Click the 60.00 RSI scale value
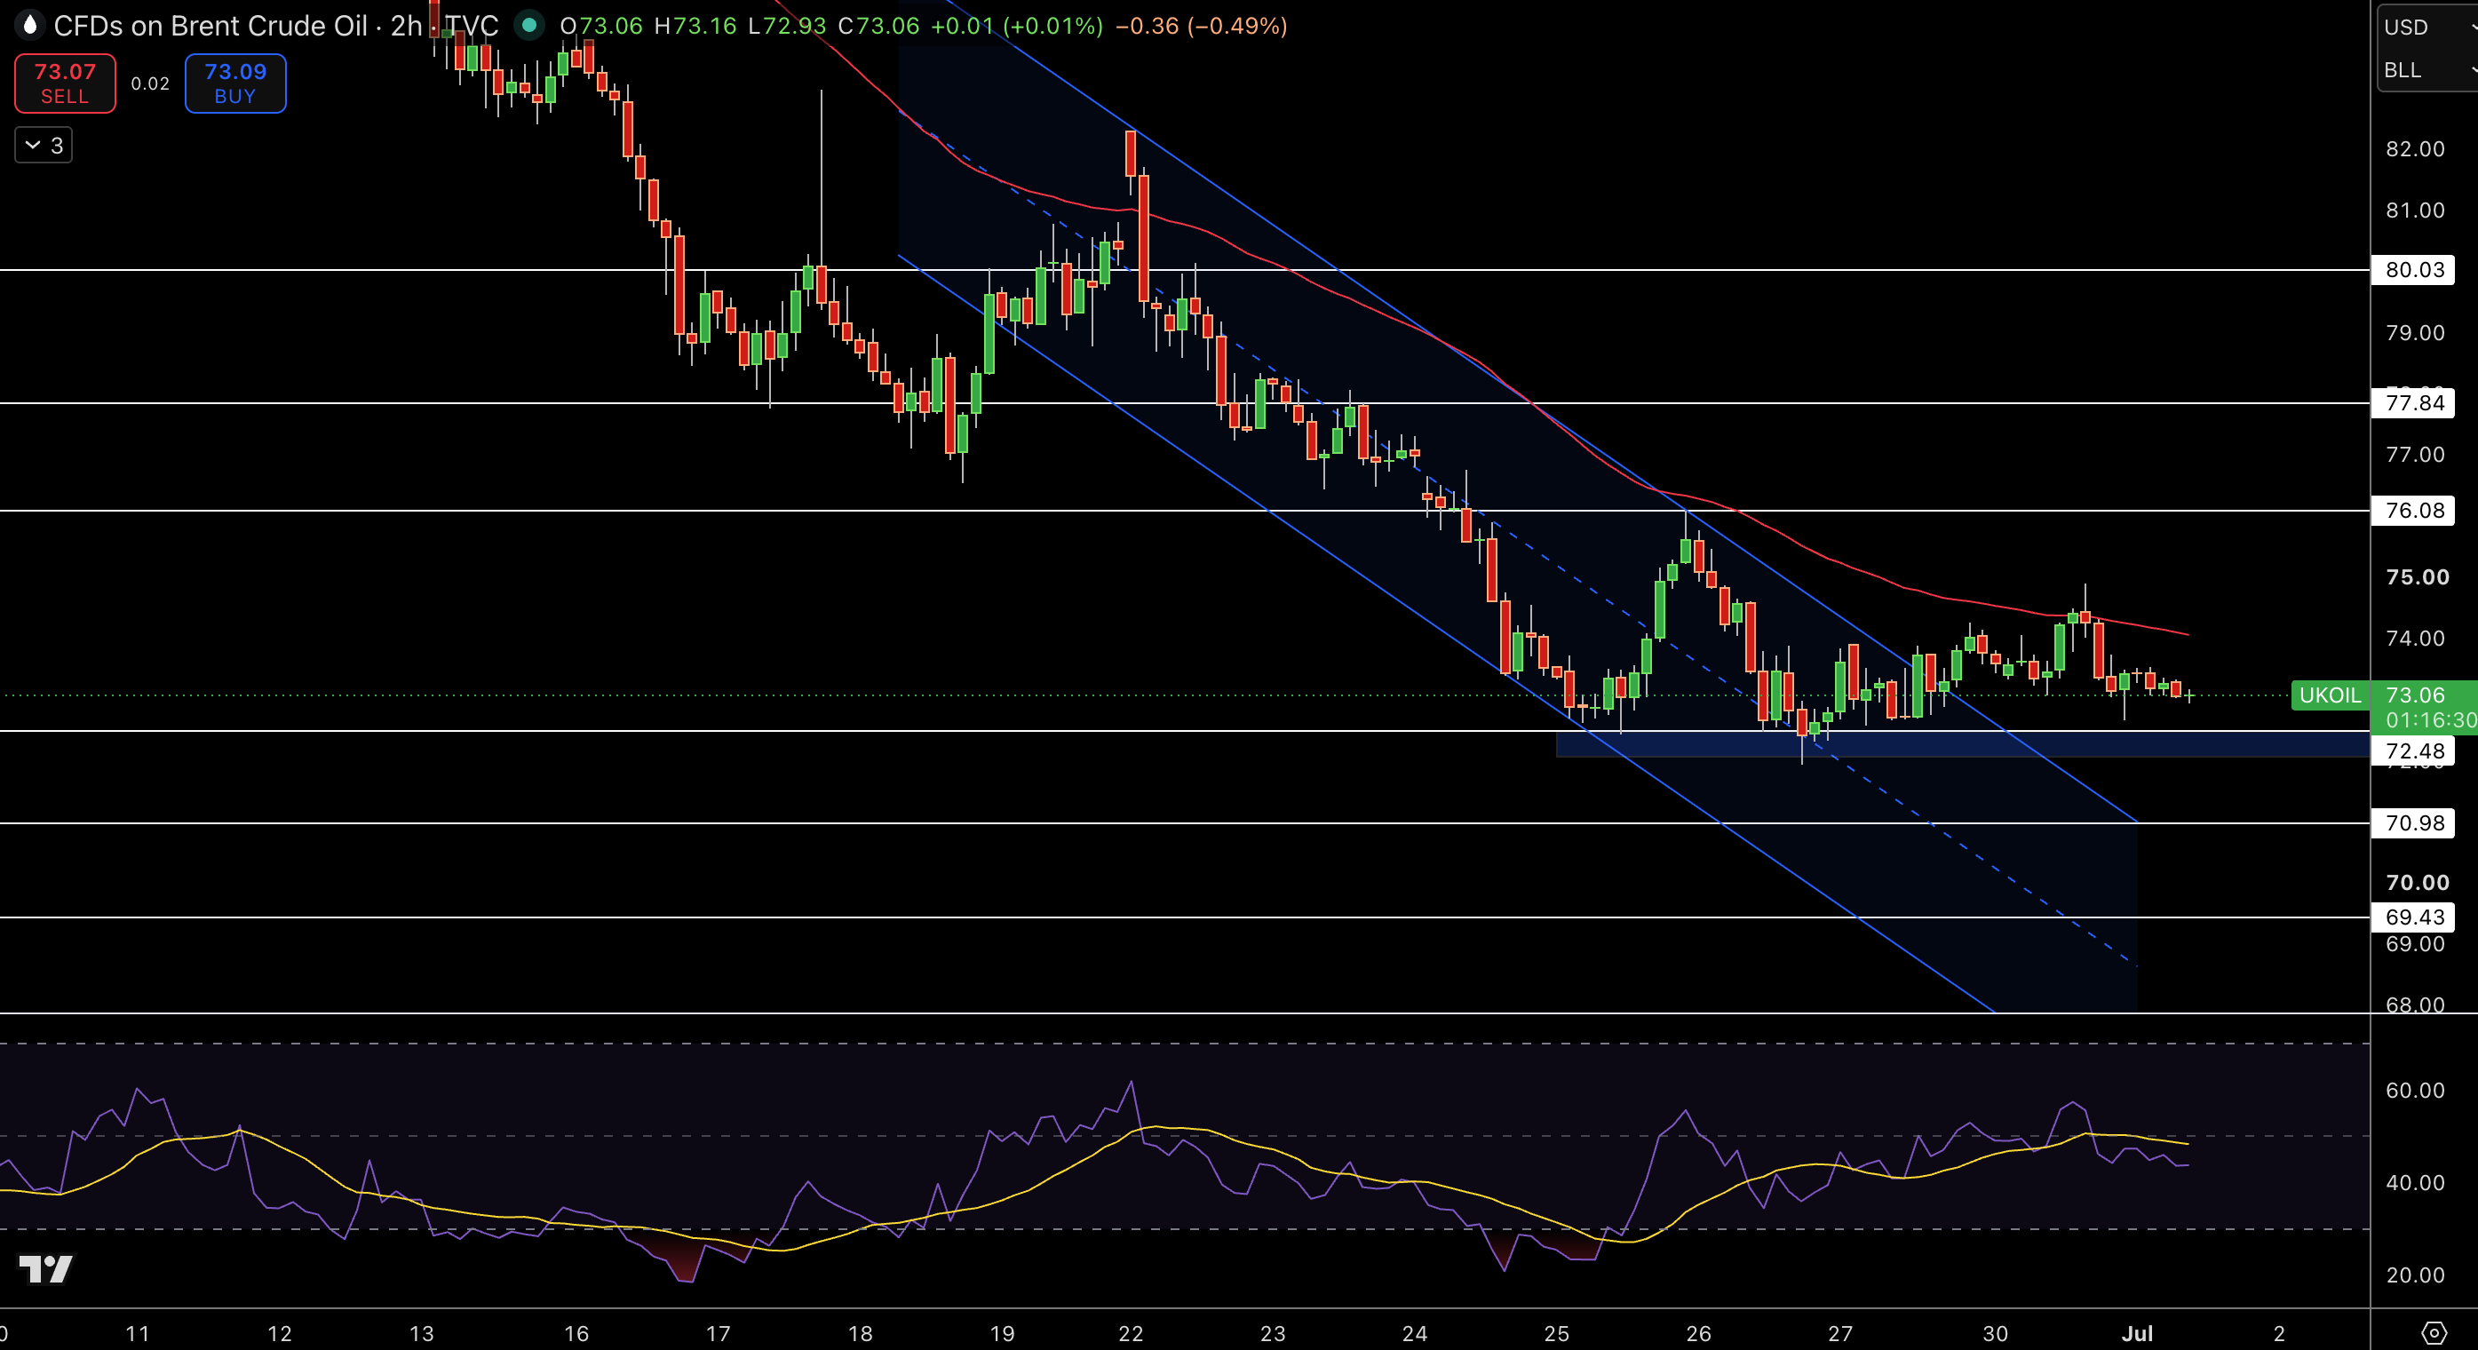Screen dimensions: 2478x1350 point(2415,1090)
